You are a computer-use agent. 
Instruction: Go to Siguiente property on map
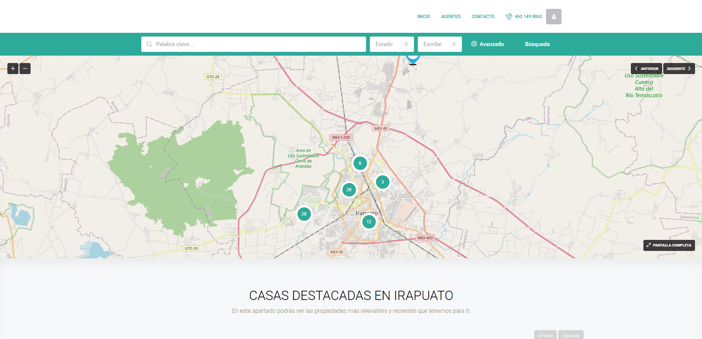coord(679,69)
